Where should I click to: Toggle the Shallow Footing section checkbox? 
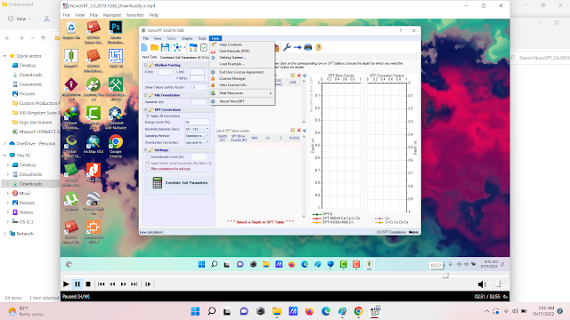coord(146,65)
